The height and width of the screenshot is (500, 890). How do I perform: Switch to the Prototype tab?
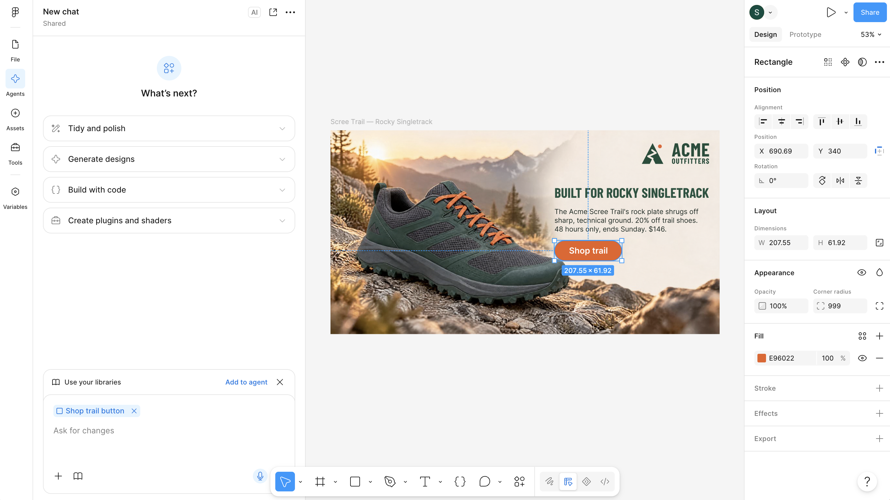pos(805,35)
